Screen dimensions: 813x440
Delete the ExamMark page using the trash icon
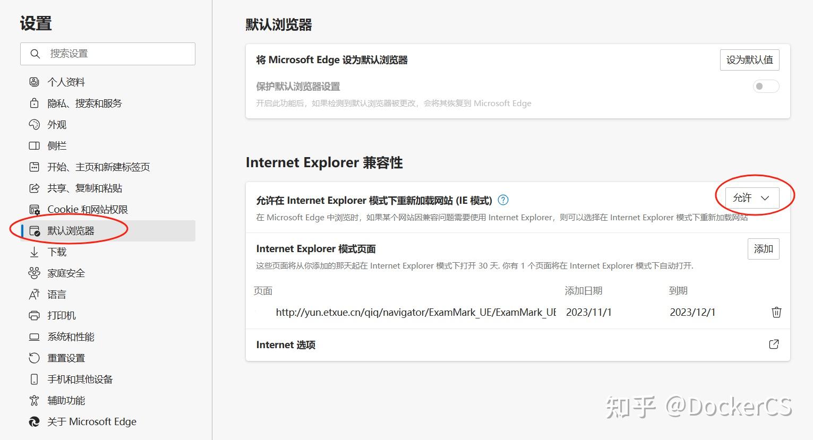(x=776, y=312)
